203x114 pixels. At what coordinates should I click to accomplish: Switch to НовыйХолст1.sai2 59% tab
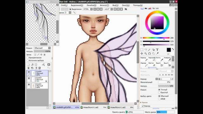[x=121, y=107]
